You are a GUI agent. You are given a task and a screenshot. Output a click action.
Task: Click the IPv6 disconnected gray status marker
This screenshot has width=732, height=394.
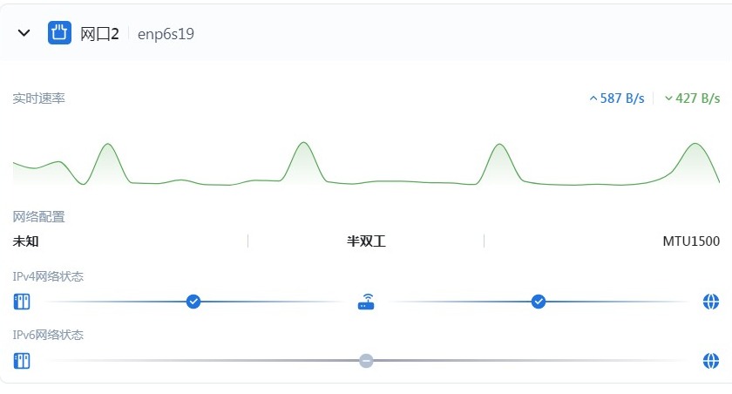366,360
